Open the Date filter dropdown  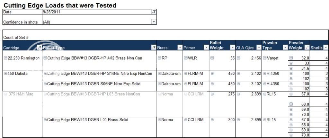click(x=154, y=12)
